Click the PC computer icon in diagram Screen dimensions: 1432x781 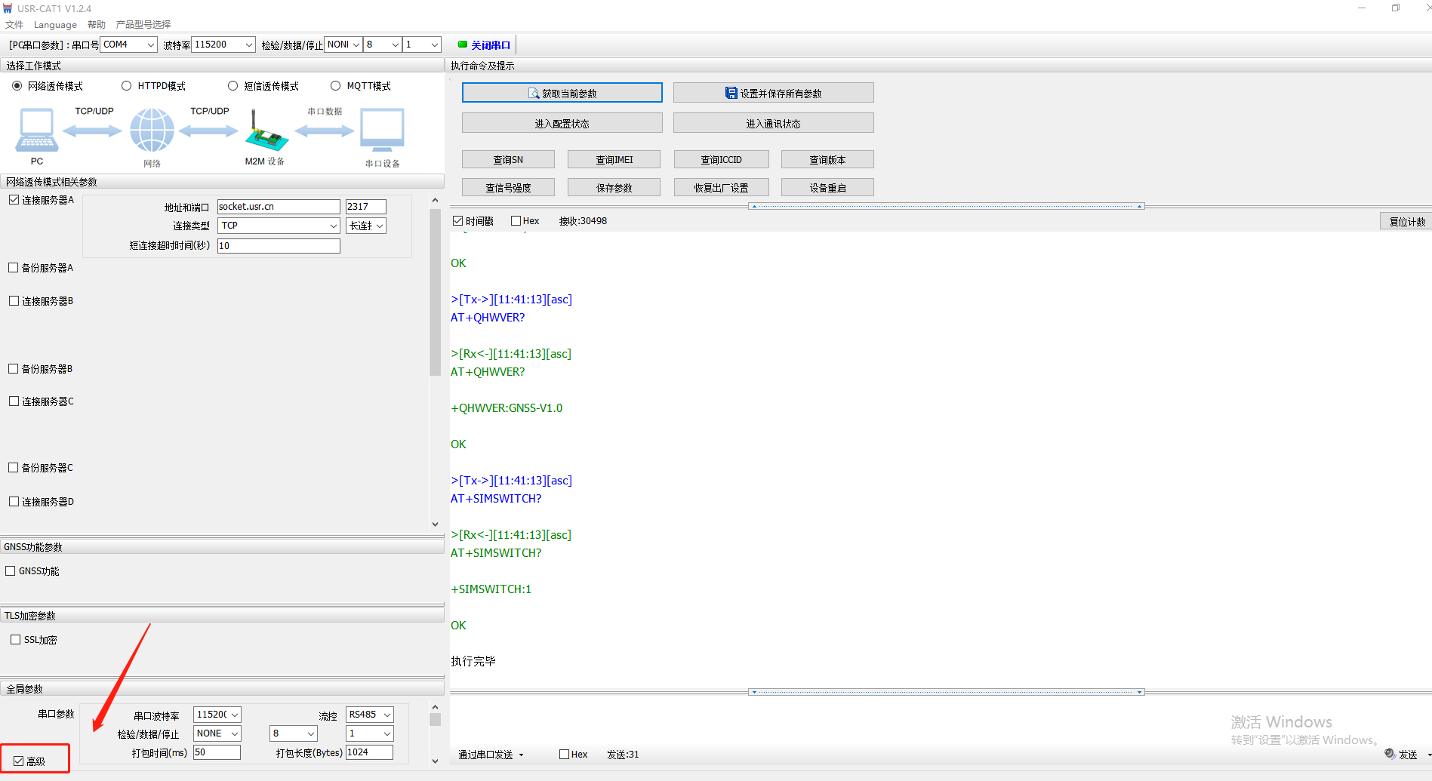(x=36, y=130)
